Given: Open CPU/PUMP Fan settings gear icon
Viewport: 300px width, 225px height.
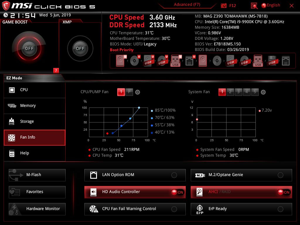Looking at the screenshot, I should tap(137, 92).
